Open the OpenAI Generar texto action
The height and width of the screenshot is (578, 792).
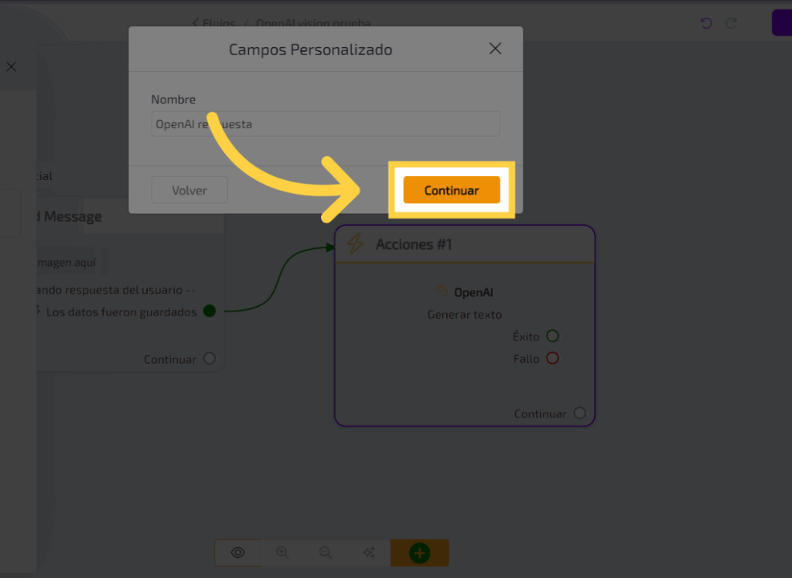point(465,303)
